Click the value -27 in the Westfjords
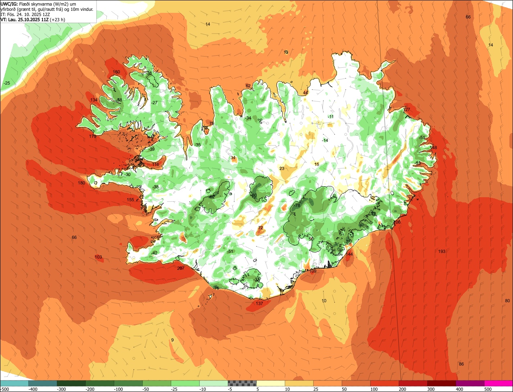Image resolution: width=513 pixels, height=392 pixels. pos(154,103)
